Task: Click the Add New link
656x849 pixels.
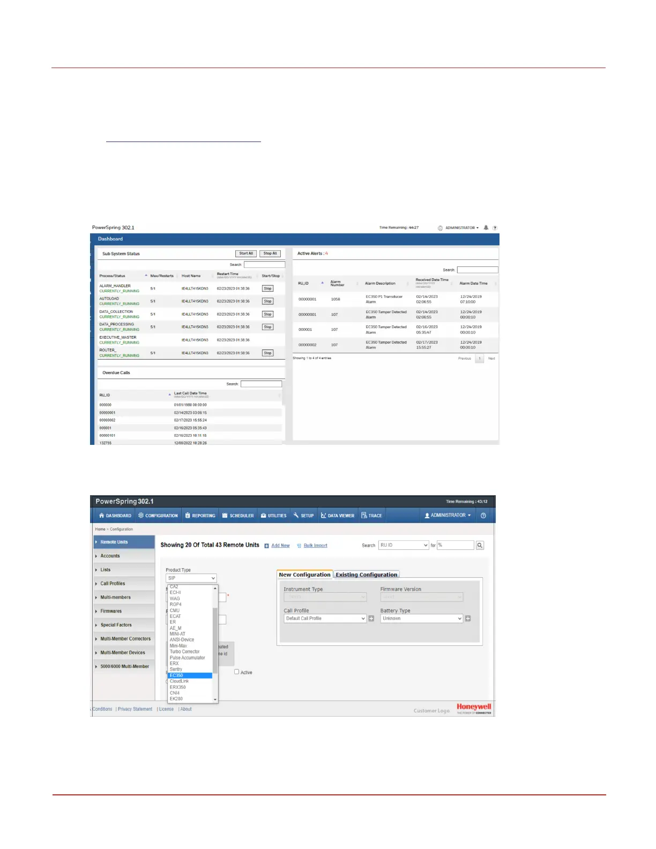Action: pyautogui.click(x=280, y=546)
